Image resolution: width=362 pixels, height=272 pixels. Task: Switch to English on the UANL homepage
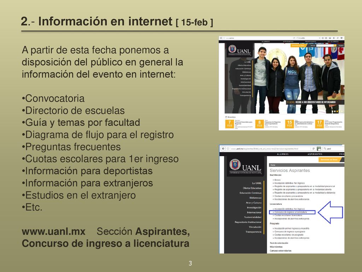341,46
